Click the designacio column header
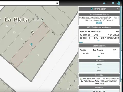 coord(96,31)
